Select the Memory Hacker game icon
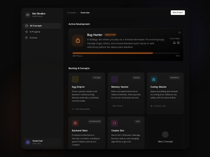The image size is (210, 157). point(114,79)
